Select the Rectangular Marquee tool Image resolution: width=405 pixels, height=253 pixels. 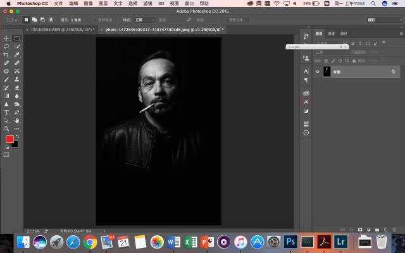pyautogui.click(x=16, y=39)
